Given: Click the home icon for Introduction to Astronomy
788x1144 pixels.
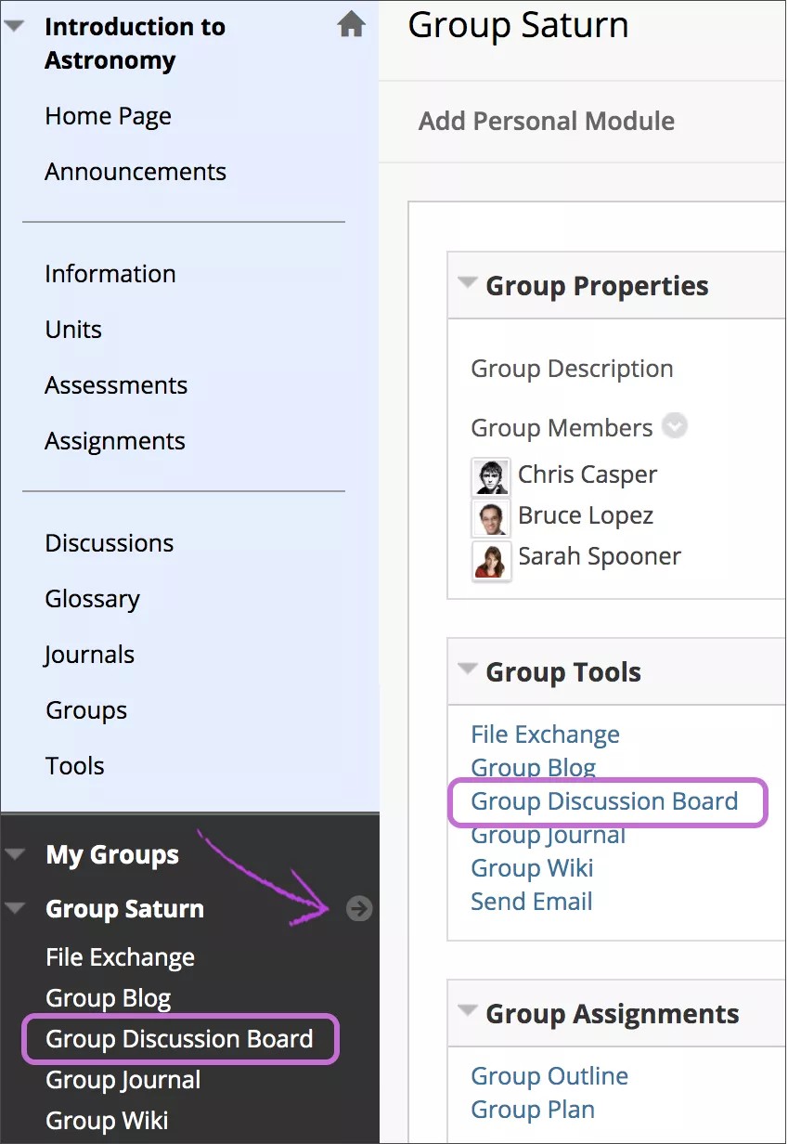Looking at the screenshot, I should click(351, 26).
